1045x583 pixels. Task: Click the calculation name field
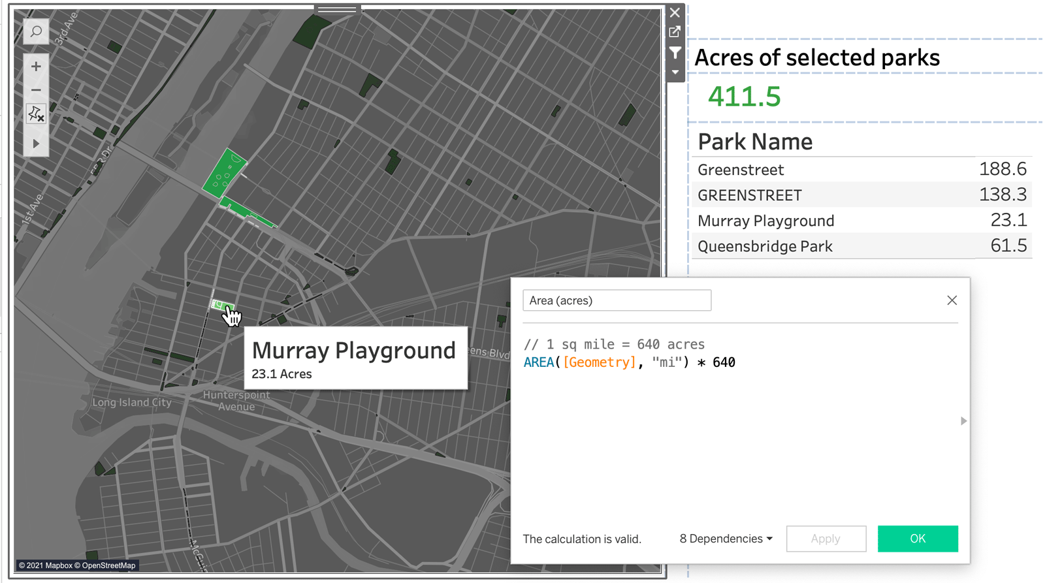pyautogui.click(x=617, y=300)
